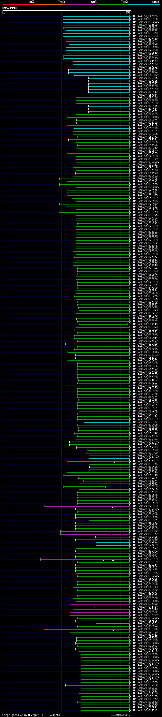The image size is (162, 717).
Task: Select the UniRef100_Q9C833 label
Action: [x=145, y=36]
